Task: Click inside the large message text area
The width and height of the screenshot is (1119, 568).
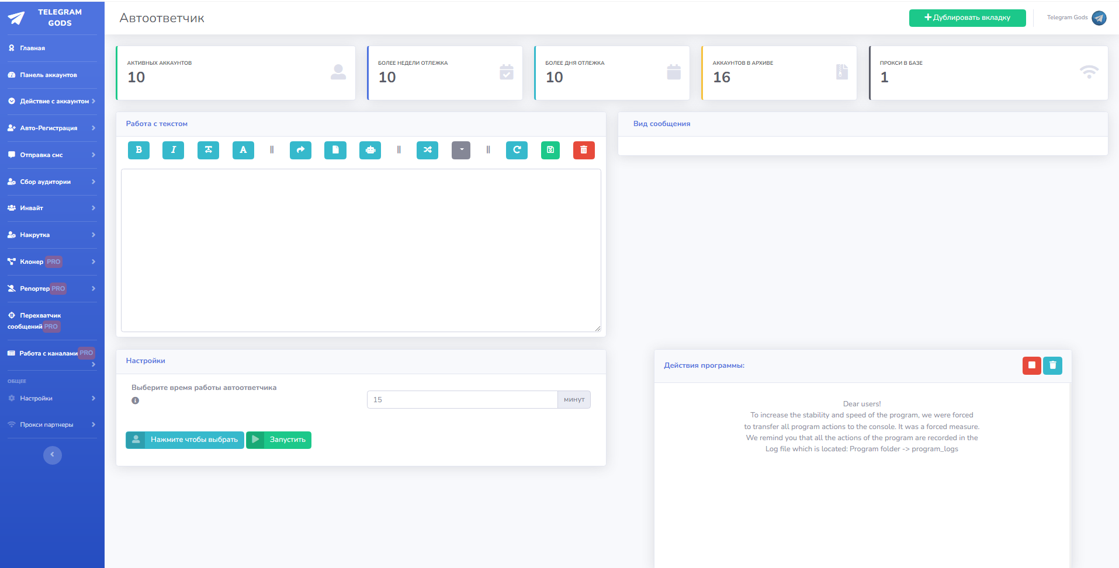Action: pyautogui.click(x=361, y=250)
